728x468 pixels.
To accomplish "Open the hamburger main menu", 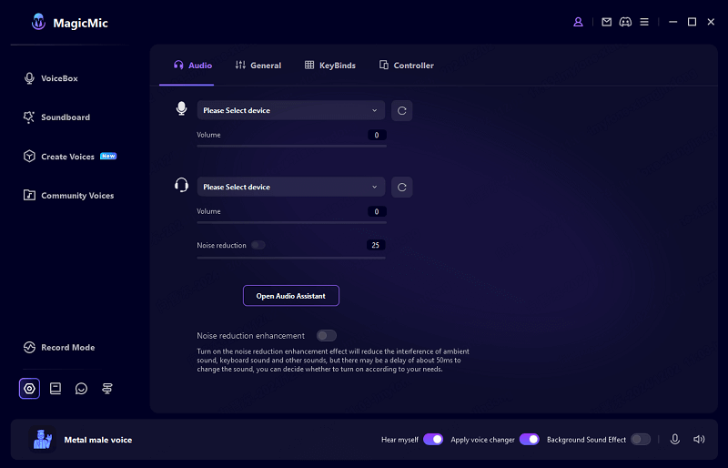I will click(x=644, y=22).
